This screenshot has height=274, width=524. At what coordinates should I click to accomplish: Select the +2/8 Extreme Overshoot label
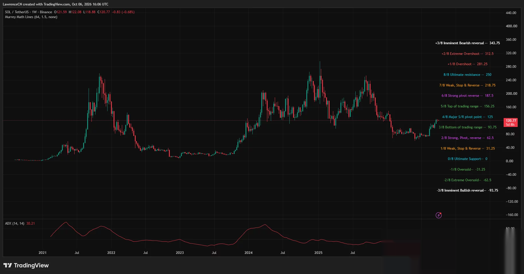467,54
